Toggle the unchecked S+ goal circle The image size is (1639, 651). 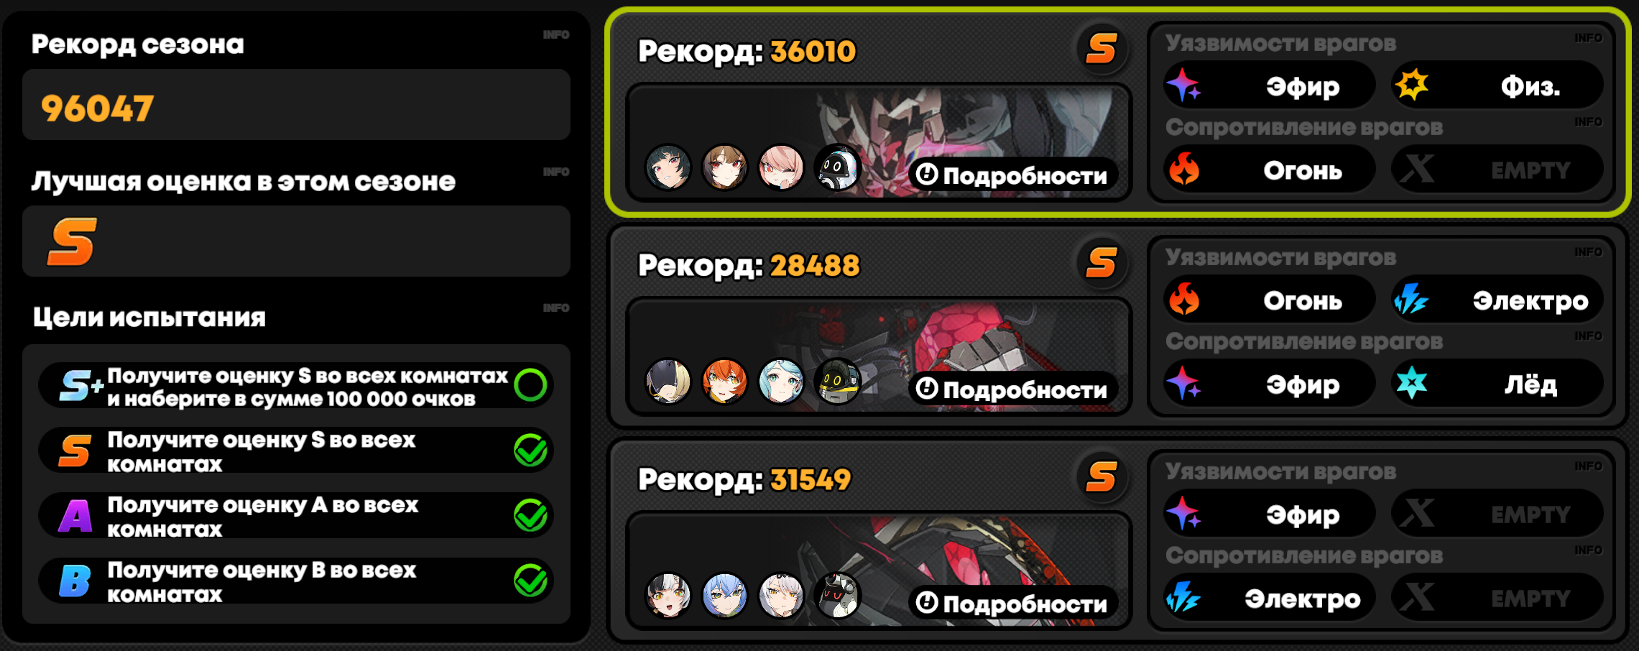click(x=531, y=385)
